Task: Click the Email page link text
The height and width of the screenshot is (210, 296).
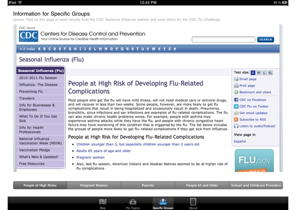Action: [x=248, y=79]
